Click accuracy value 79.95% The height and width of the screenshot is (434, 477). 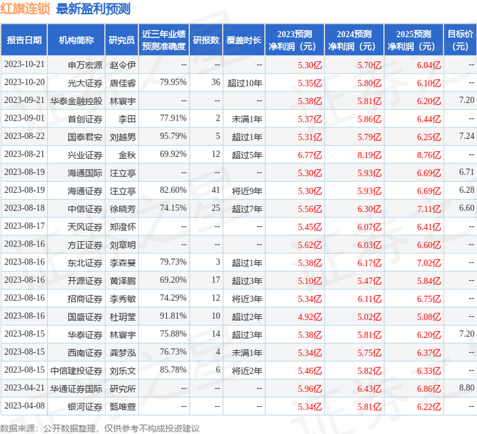[x=173, y=82]
